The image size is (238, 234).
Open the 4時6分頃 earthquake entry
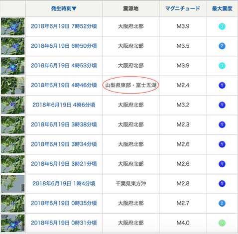[x=64, y=105]
